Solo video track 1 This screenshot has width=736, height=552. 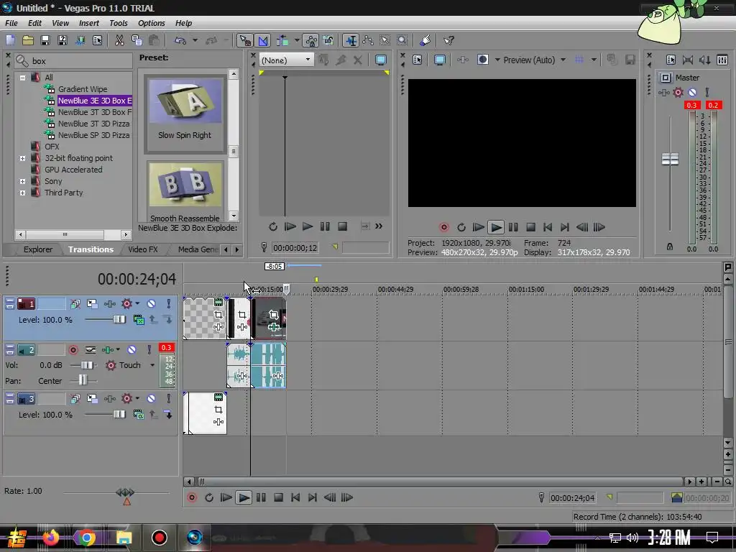pyautogui.click(x=168, y=304)
